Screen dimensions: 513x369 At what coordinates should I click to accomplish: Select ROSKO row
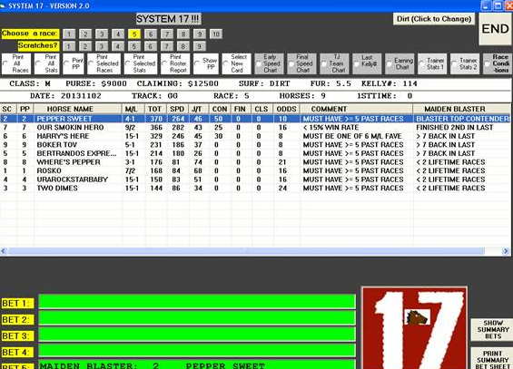coord(255,170)
